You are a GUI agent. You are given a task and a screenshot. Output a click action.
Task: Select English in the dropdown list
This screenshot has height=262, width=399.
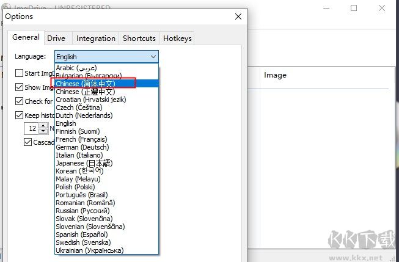click(106, 123)
